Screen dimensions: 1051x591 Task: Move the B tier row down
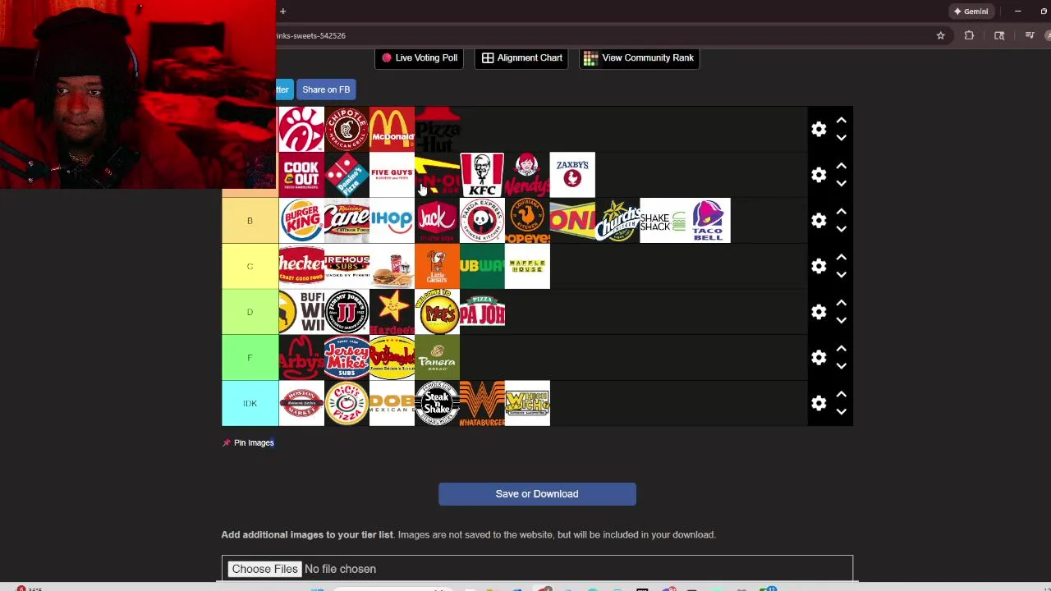tap(841, 230)
